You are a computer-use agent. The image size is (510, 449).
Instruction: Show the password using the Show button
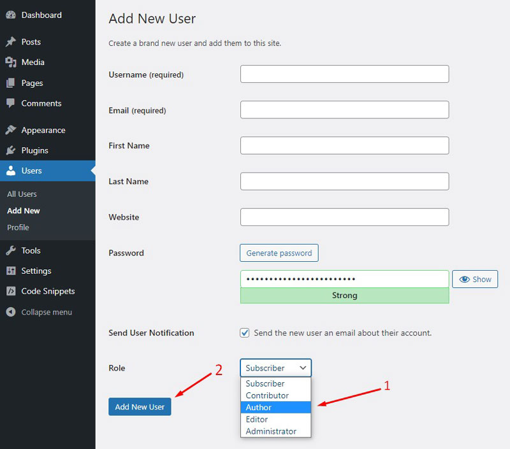pos(474,279)
